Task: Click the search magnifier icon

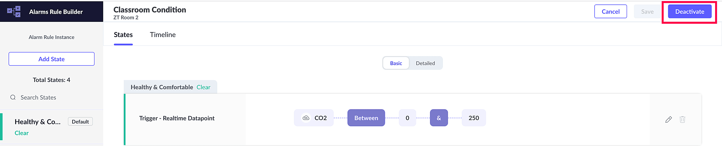Action: pos(13,97)
